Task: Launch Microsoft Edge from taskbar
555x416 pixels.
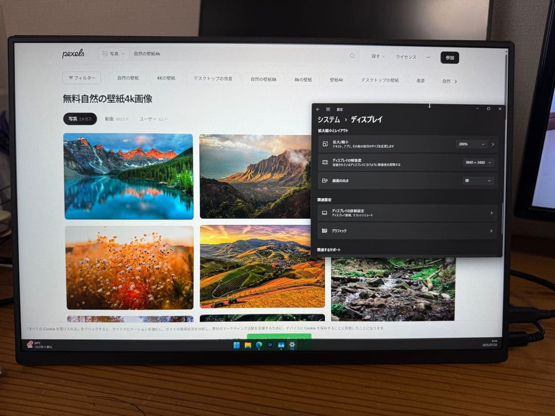Action: [x=258, y=345]
